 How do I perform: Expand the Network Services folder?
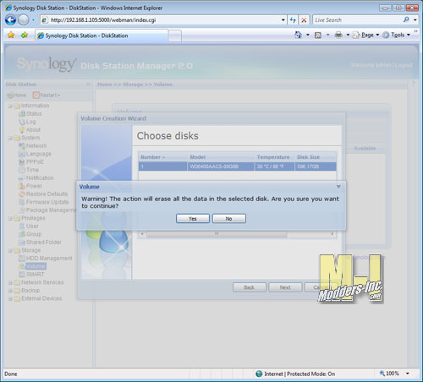click(10, 282)
